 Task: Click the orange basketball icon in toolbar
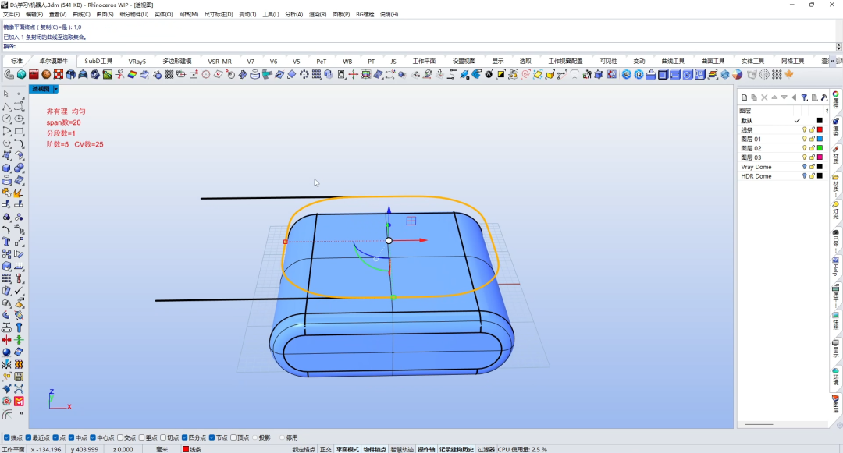click(x=46, y=75)
